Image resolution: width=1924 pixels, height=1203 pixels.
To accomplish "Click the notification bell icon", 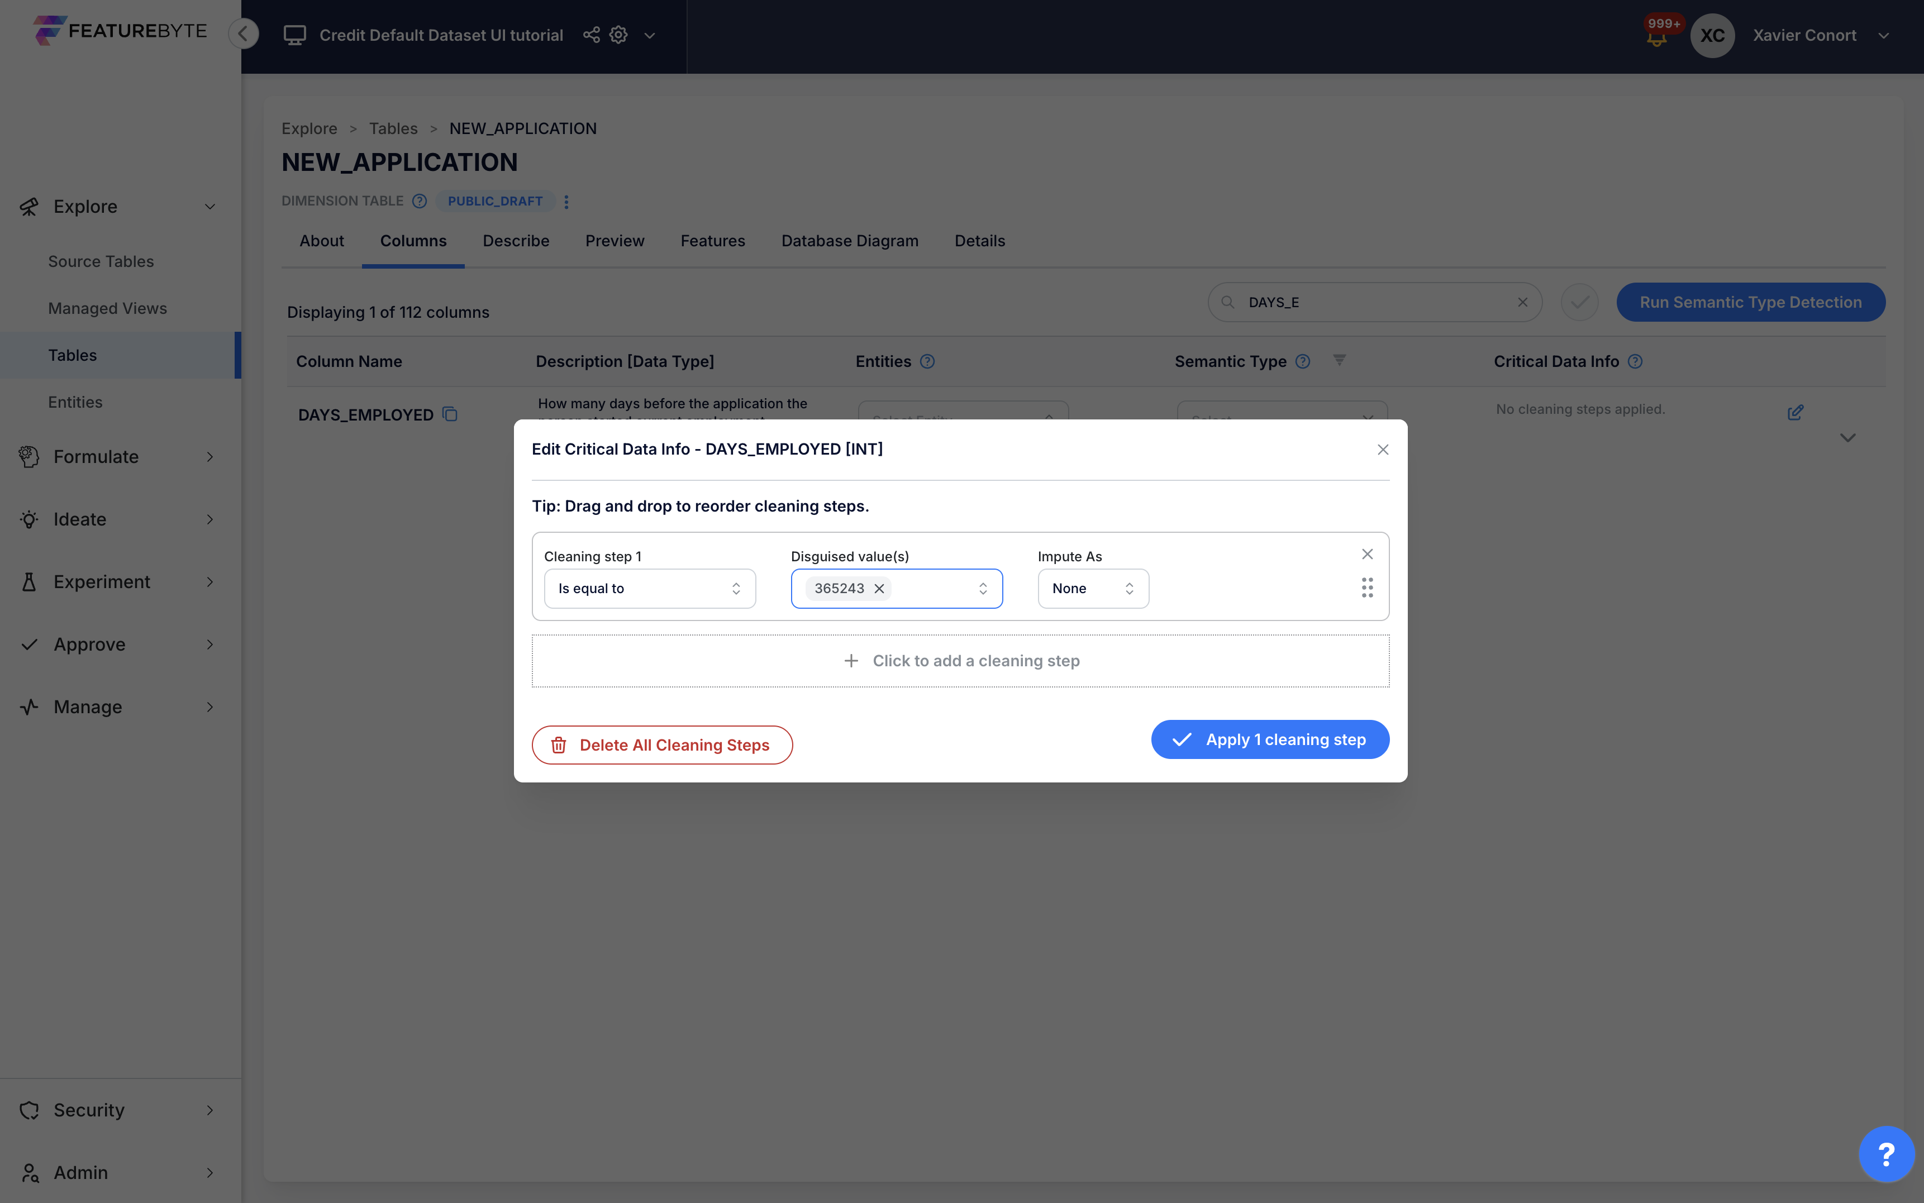I will [1656, 38].
